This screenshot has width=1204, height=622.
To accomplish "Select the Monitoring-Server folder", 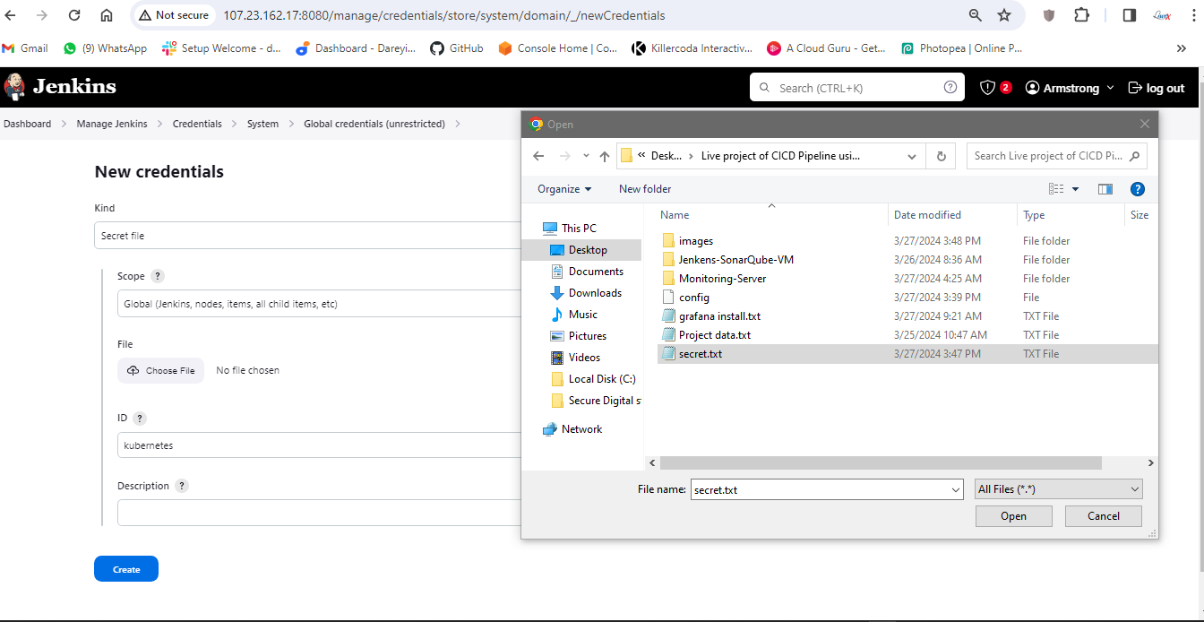I will click(x=722, y=279).
